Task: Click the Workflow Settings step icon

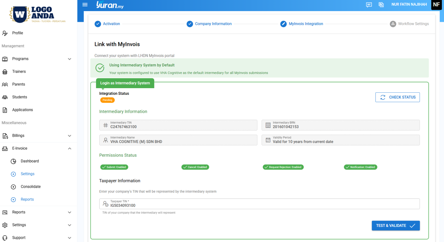Action: click(x=393, y=24)
